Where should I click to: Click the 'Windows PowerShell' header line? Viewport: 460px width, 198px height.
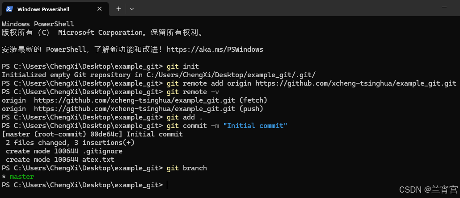click(x=38, y=24)
